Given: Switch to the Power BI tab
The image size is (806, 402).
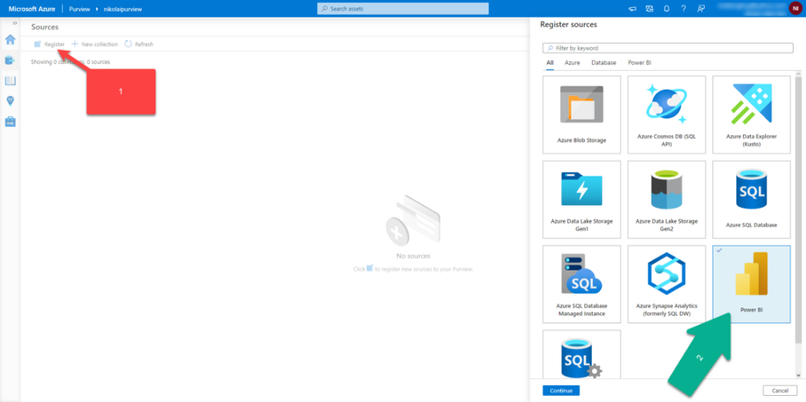Looking at the screenshot, I should coord(639,63).
